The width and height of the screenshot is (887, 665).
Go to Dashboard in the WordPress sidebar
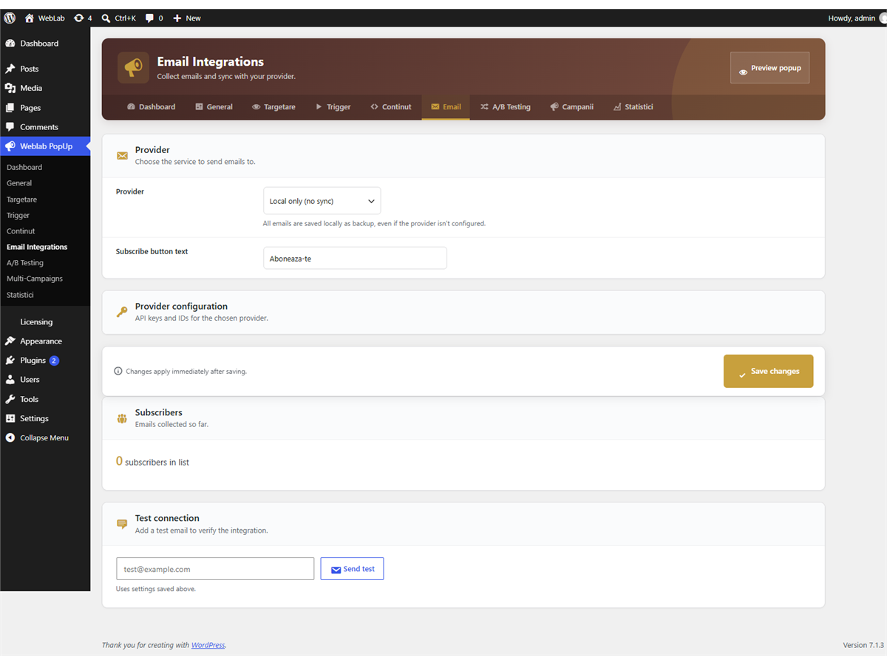pyautogui.click(x=45, y=44)
